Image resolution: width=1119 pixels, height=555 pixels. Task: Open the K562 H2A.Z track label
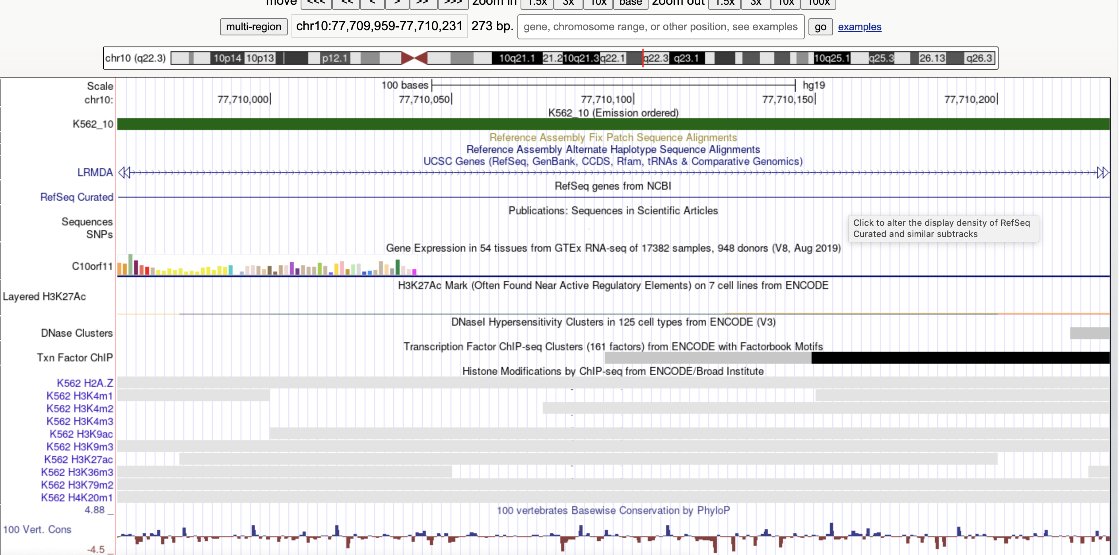coord(85,383)
